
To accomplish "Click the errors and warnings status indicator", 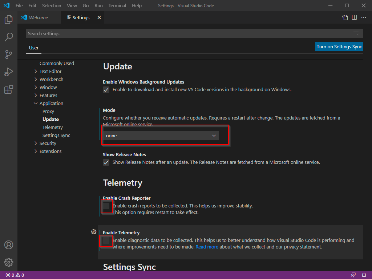I will [15, 275].
